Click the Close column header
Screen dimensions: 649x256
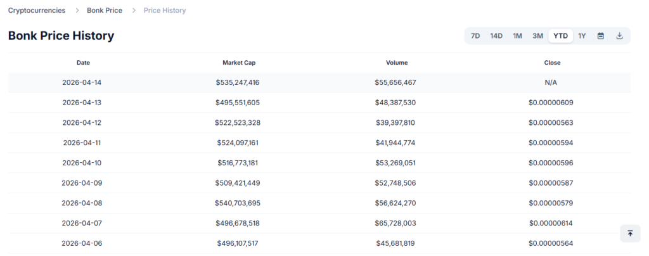click(x=552, y=63)
